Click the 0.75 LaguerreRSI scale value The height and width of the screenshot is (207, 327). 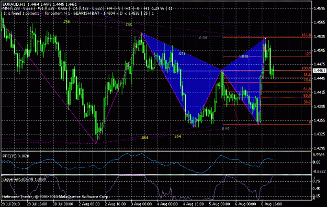[x=317, y=181]
